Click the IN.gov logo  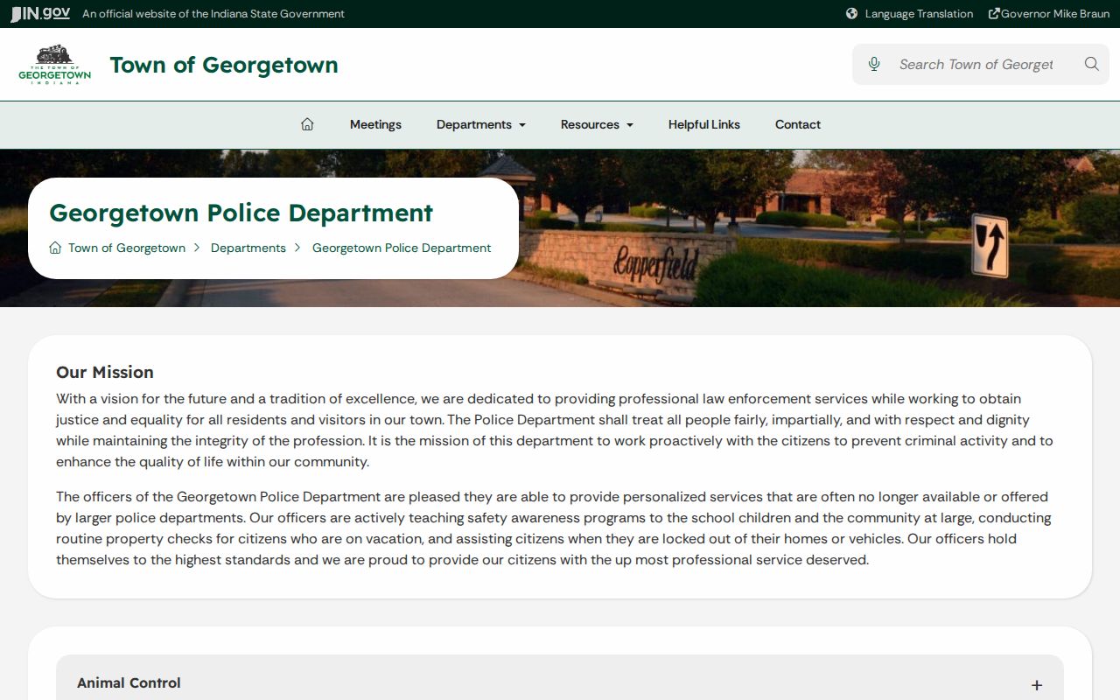(x=40, y=14)
